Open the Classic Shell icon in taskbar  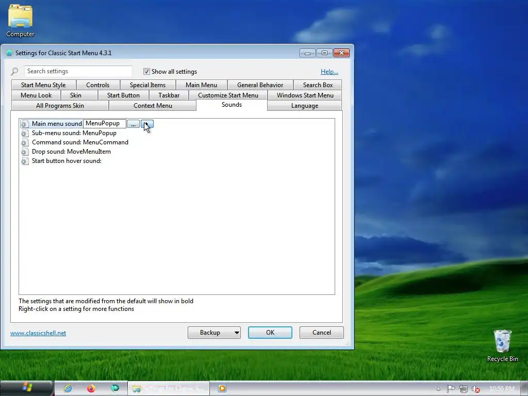[115, 388]
